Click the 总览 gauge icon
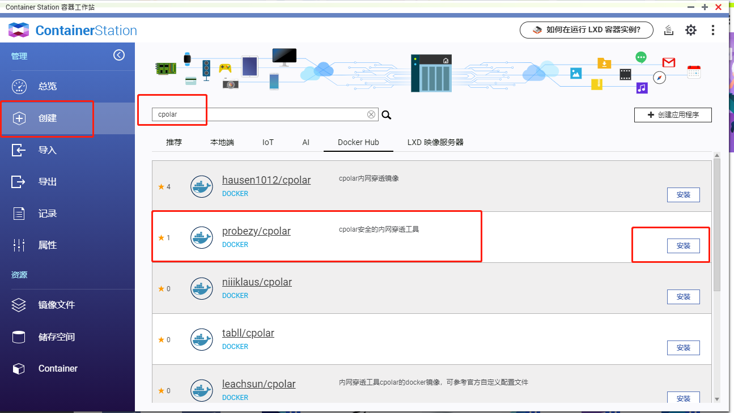Viewport: 734px width, 413px height. 19,87
